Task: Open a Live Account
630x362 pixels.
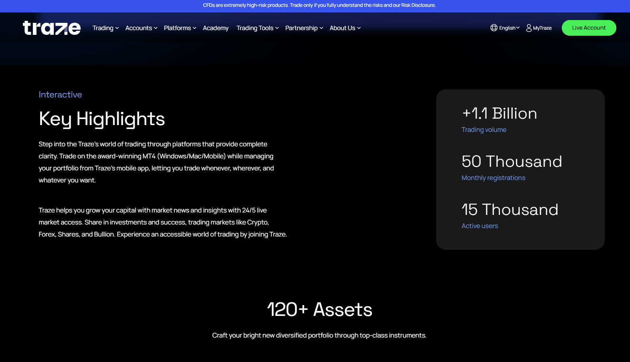Action: [589, 28]
